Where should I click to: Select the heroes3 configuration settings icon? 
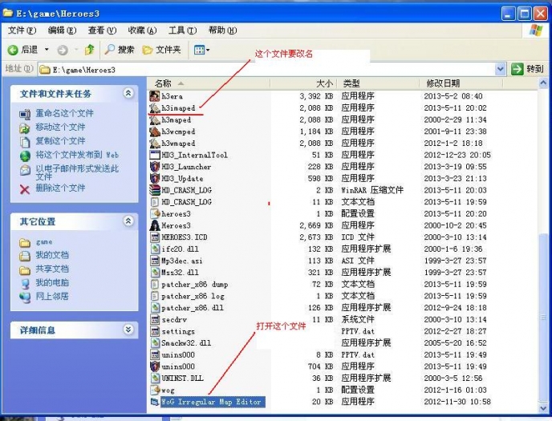[155, 213]
